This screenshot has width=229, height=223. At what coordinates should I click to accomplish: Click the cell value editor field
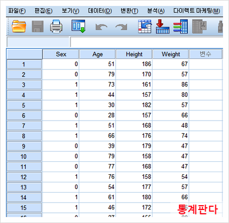pyautogui.click(x=147, y=42)
